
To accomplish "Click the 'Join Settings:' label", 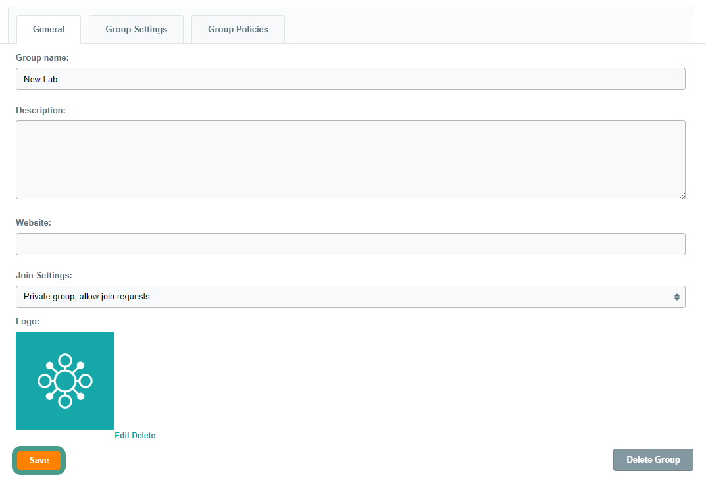I will (x=44, y=276).
